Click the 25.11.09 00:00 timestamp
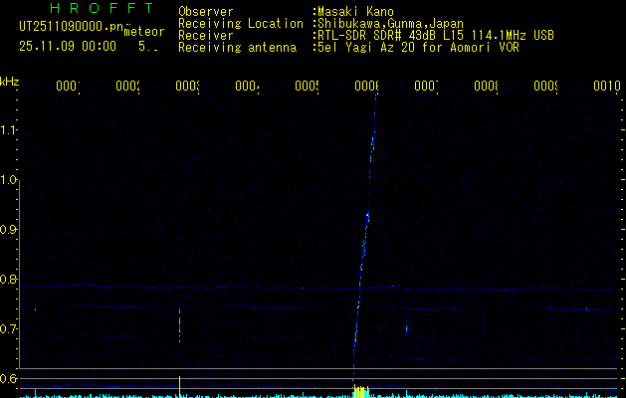This screenshot has height=398, width=626. click(68, 46)
